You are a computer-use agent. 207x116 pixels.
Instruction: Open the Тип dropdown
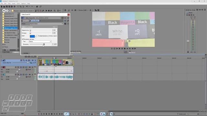pos(40,42)
